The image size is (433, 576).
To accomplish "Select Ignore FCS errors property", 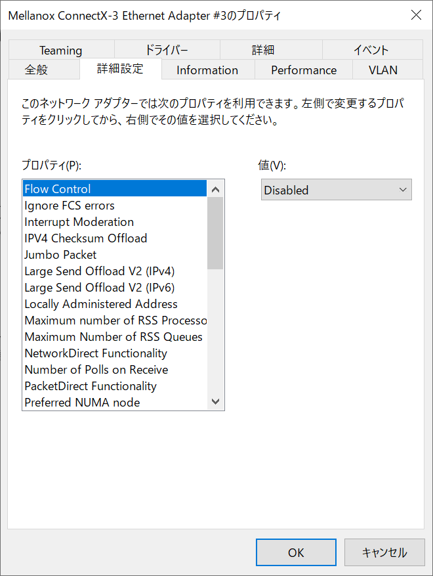I will pos(115,206).
